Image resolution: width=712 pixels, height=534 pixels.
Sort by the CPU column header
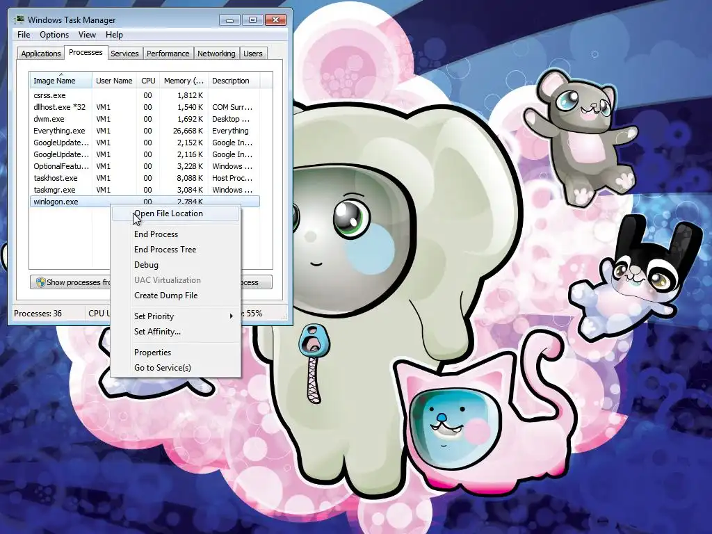click(x=148, y=81)
